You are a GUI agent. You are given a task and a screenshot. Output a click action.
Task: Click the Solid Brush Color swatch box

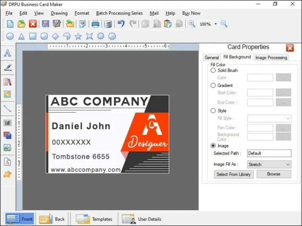point(260,78)
